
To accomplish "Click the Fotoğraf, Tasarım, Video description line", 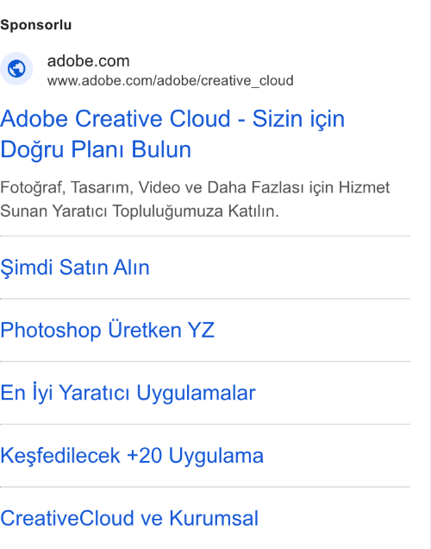I will 195,187.
